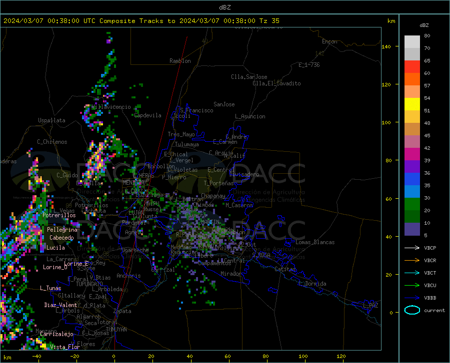
Task: Click the Clla.El_Cavadito map label
Action: [x=276, y=83]
